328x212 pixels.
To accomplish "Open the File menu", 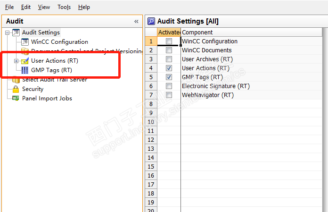I will click(9, 7).
